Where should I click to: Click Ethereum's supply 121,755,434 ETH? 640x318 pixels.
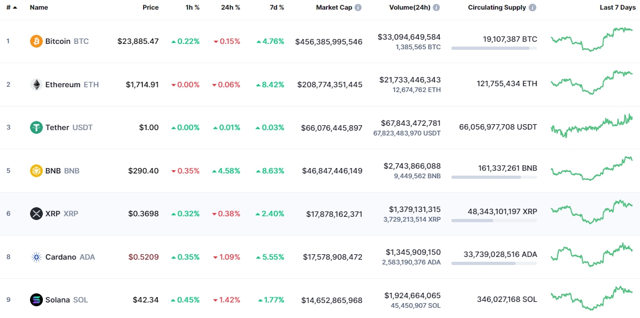point(507,84)
